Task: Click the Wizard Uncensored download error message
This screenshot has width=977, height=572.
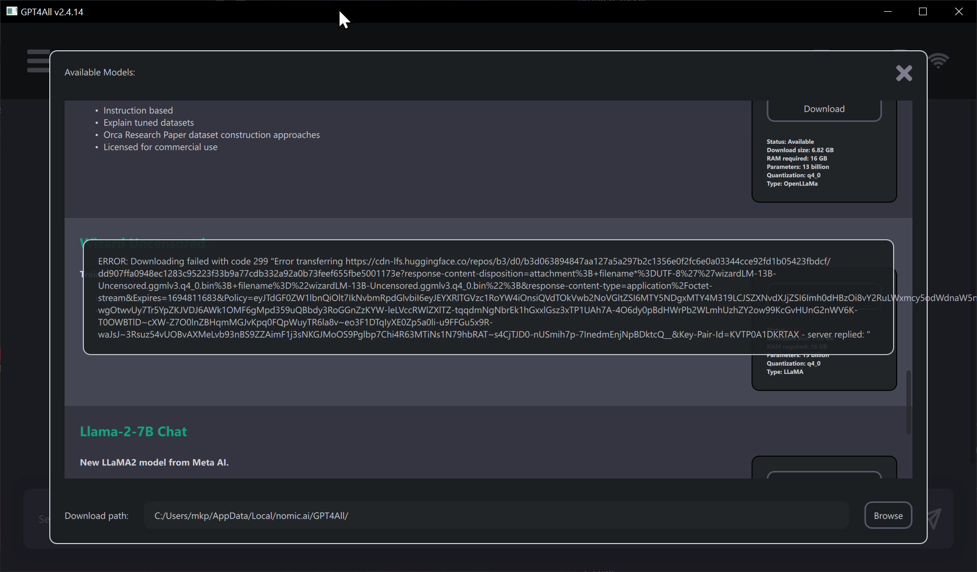Action: (488, 298)
